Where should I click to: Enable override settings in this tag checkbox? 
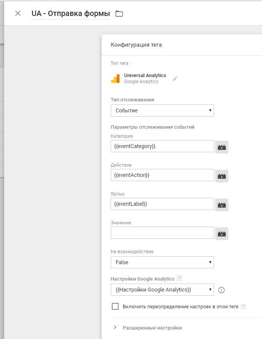[x=115, y=306]
